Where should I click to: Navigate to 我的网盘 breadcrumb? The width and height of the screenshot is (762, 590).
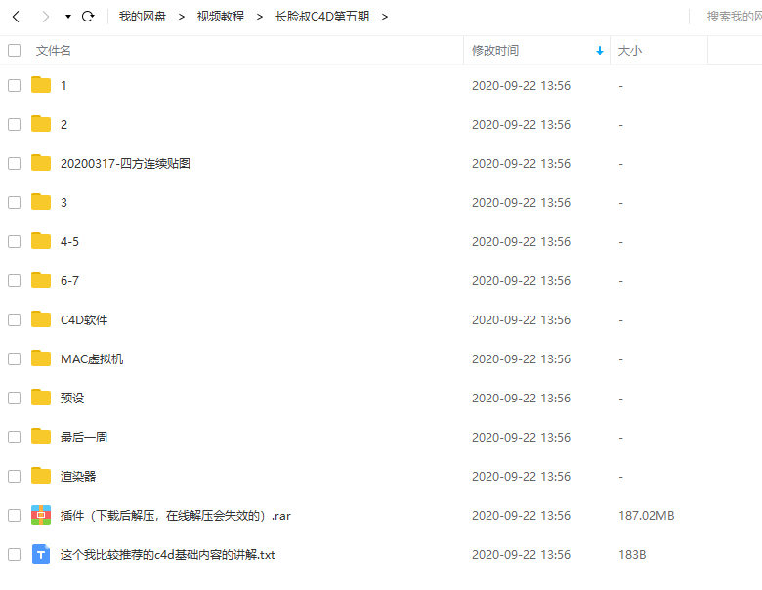143,17
